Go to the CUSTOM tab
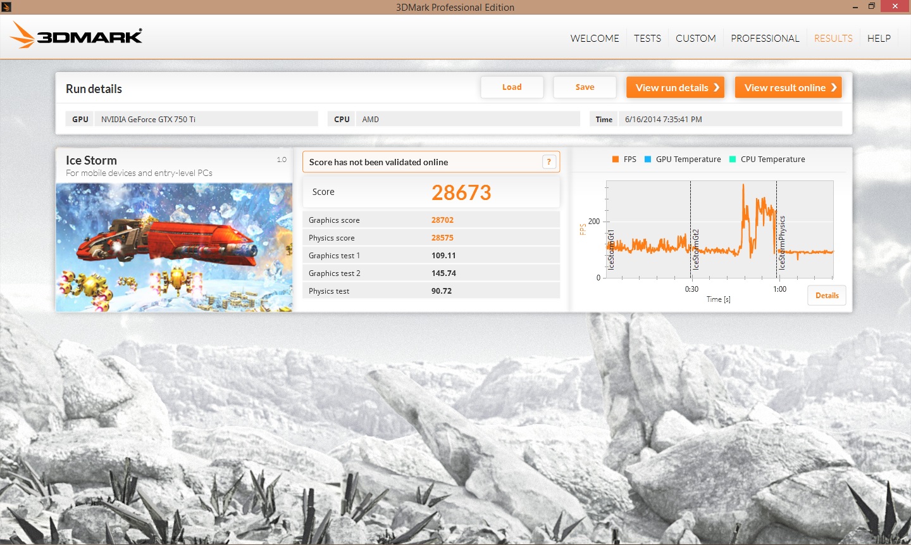The height and width of the screenshot is (545, 911). coord(696,39)
